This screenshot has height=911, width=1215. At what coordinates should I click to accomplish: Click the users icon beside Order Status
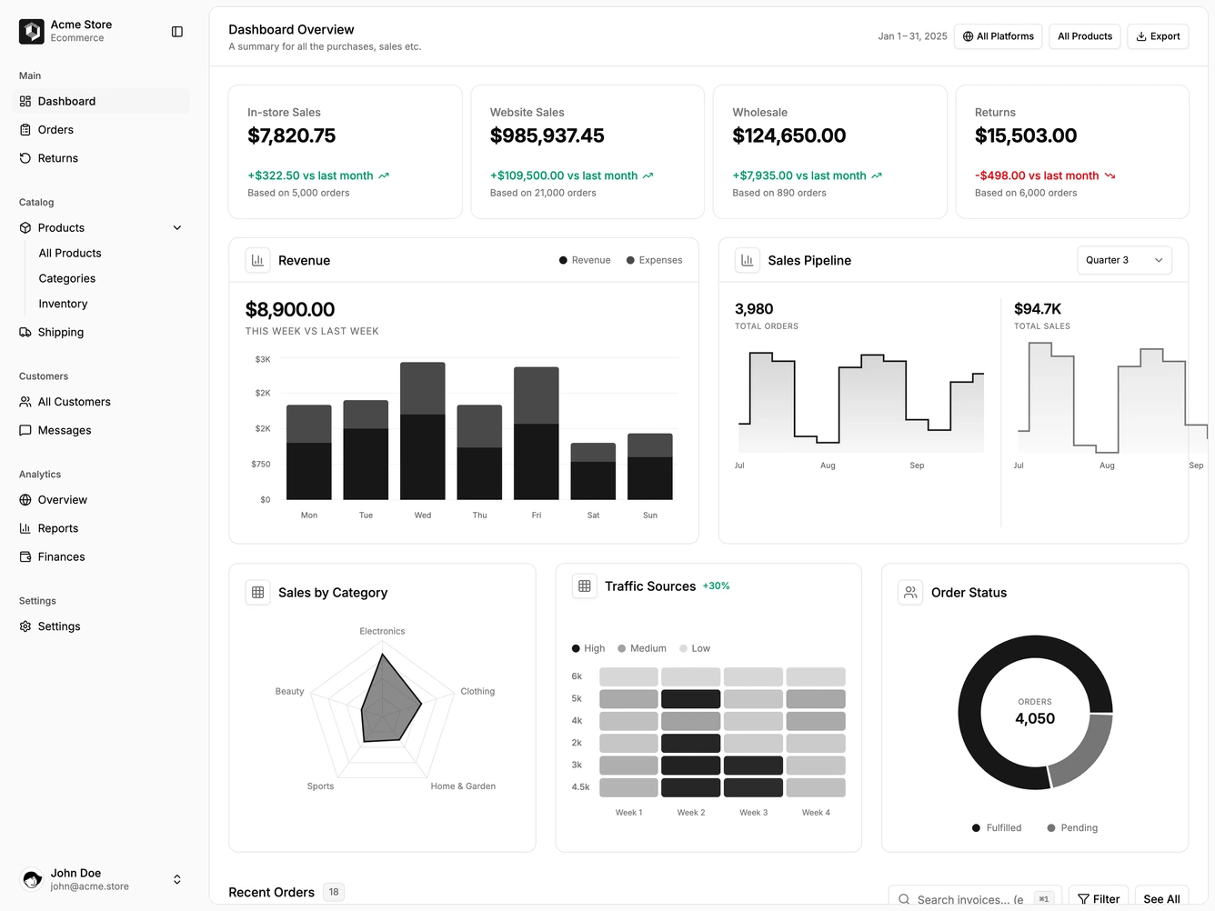tap(910, 593)
